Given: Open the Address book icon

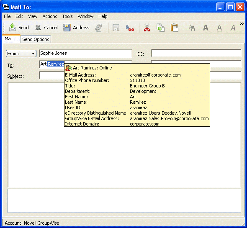Looking at the screenshot, I should click(x=67, y=28).
